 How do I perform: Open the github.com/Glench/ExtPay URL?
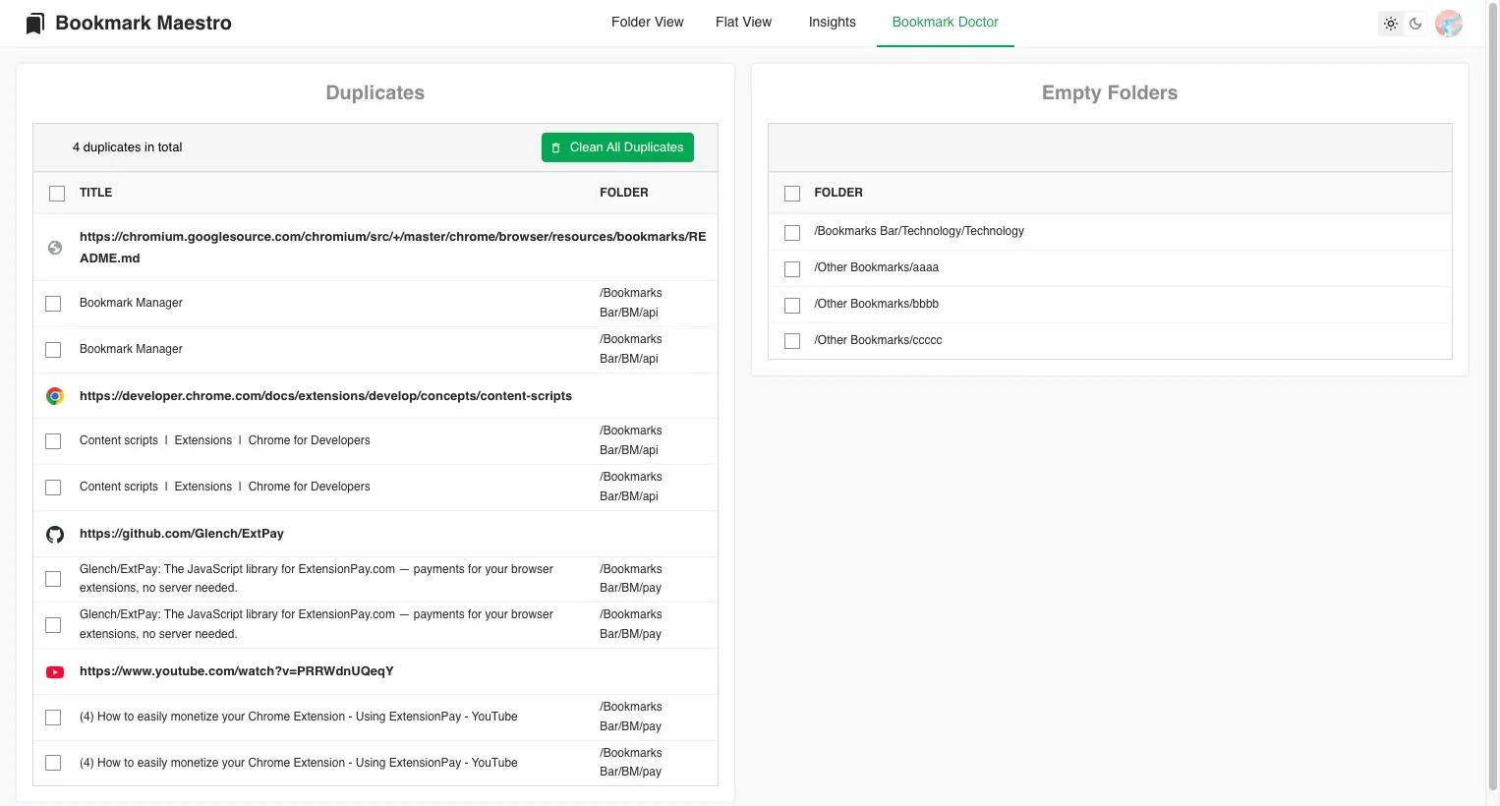pyautogui.click(x=182, y=534)
